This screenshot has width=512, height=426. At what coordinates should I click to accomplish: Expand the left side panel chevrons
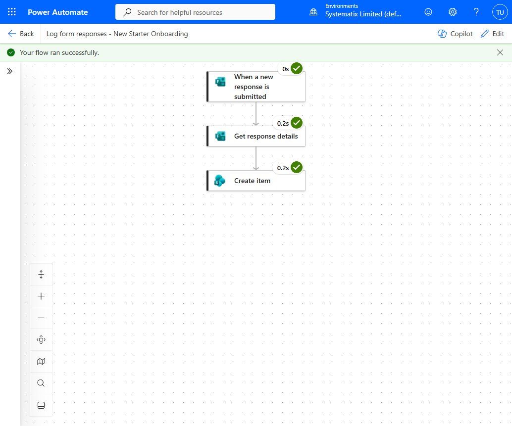tap(10, 71)
